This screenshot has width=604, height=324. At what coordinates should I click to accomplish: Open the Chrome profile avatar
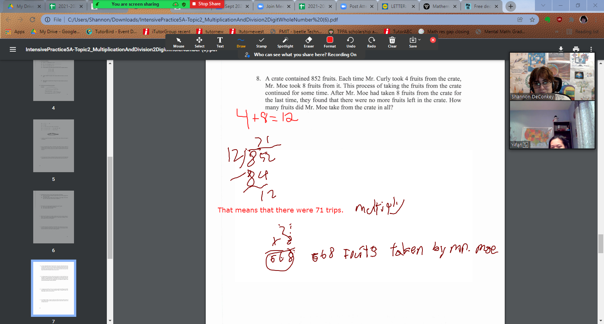pyautogui.click(x=584, y=20)
